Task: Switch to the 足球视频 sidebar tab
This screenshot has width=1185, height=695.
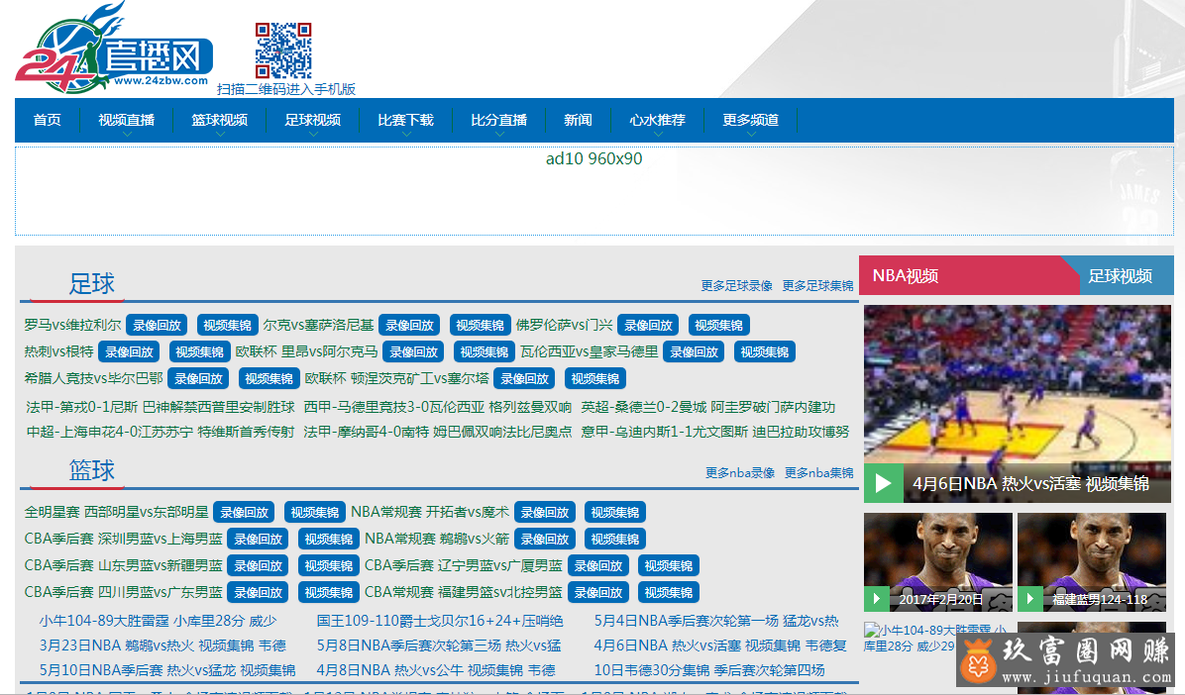Action: tap(1120, 276)
